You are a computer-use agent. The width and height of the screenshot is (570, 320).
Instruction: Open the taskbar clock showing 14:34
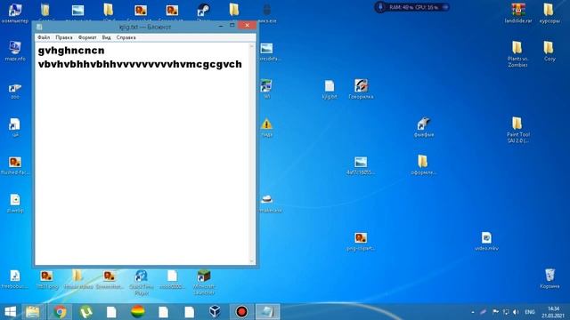tap(552, 312)
